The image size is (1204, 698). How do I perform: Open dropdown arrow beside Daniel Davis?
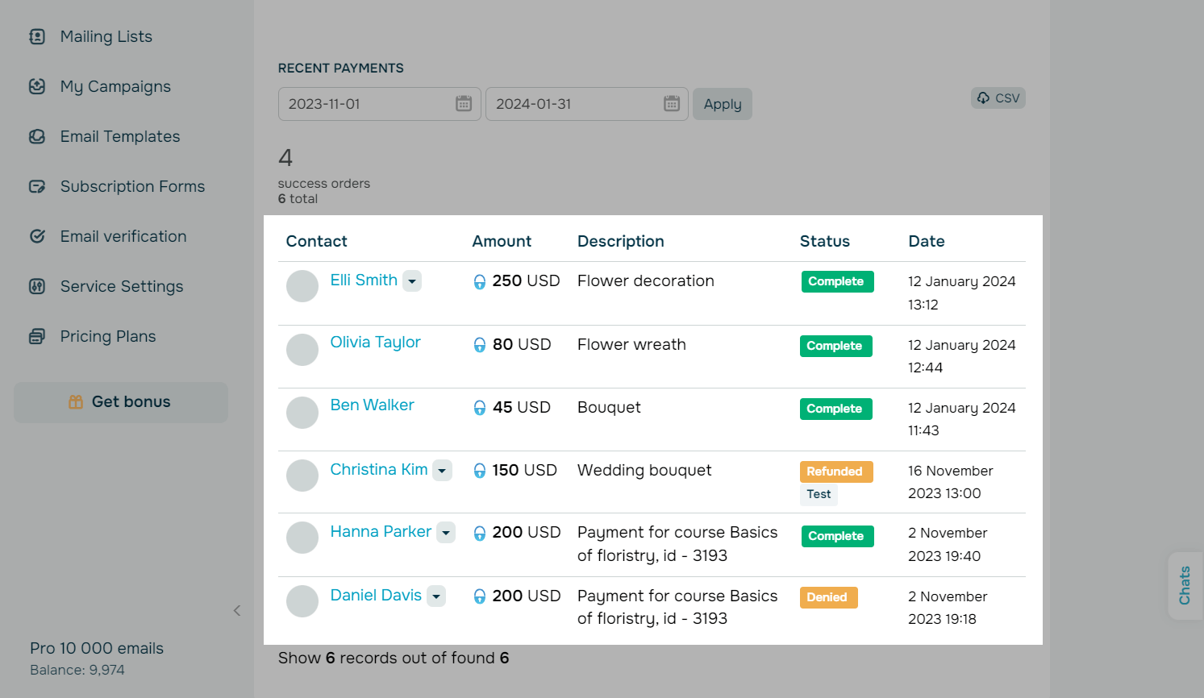tap(436, 596)
